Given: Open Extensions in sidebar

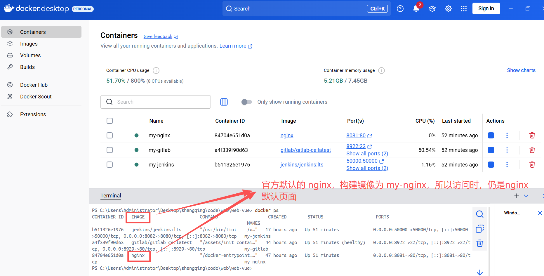Looking at the screenshot, I should coord(41,114).
